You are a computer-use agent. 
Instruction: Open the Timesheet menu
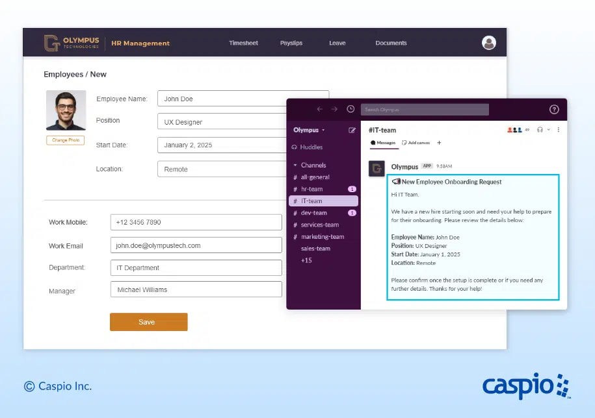click(x=243, y=43)
